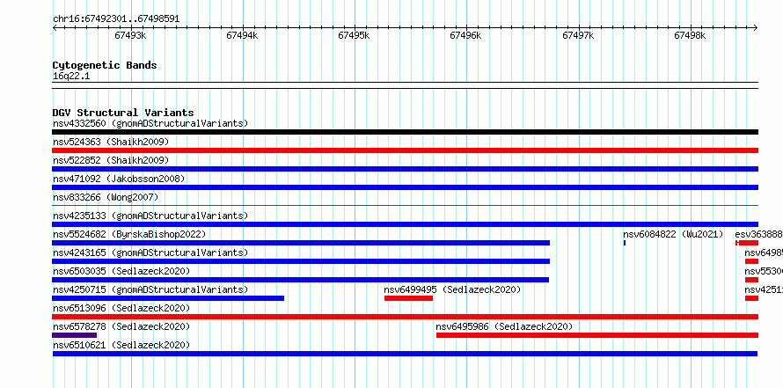Image resolution: width=783 pixels, height=388 pixels.
Task: Select nsv6084822 (Wu2021) label
Action: [x=673, y=234]
